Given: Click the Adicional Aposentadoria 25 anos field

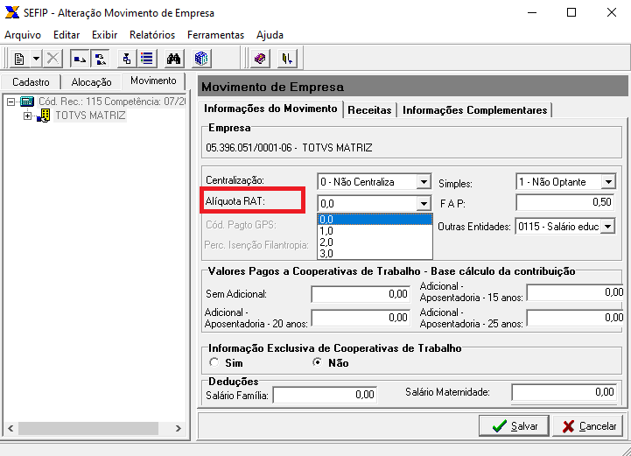Looking at the screenshot, I should tap(576, 318).
